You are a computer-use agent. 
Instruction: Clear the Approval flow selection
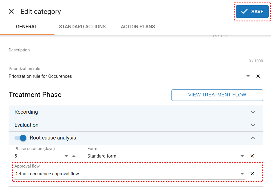252,174
